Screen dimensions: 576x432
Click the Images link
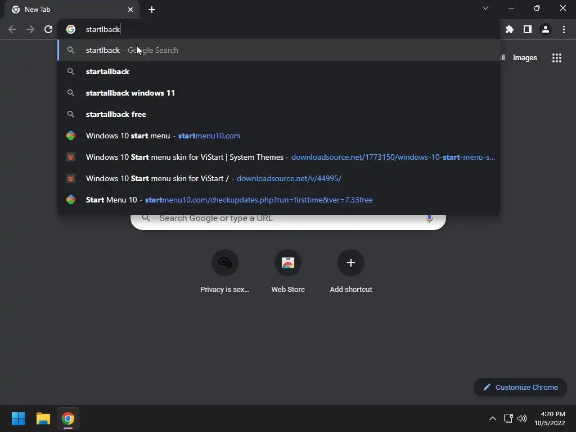click(x=525, y=58)
